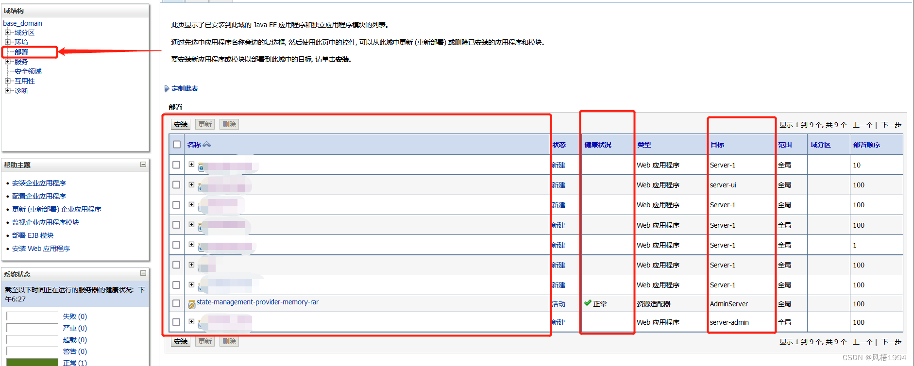Collapse the 系统状态 panel icon
914x366 pixels.
pyautogui.click(x=143, y=273)
